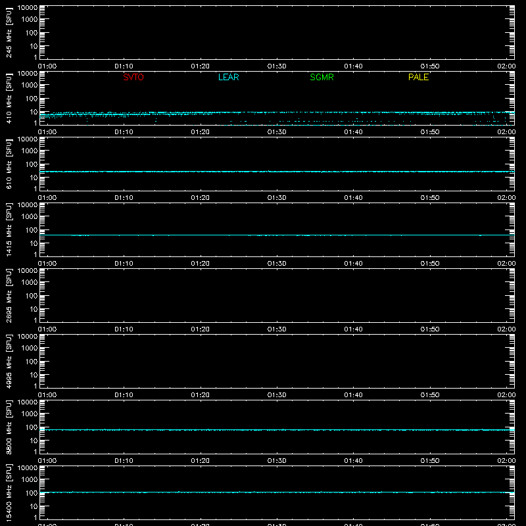
Task: Select the 245 MHz [SFU] axis title
Action: 9,32
